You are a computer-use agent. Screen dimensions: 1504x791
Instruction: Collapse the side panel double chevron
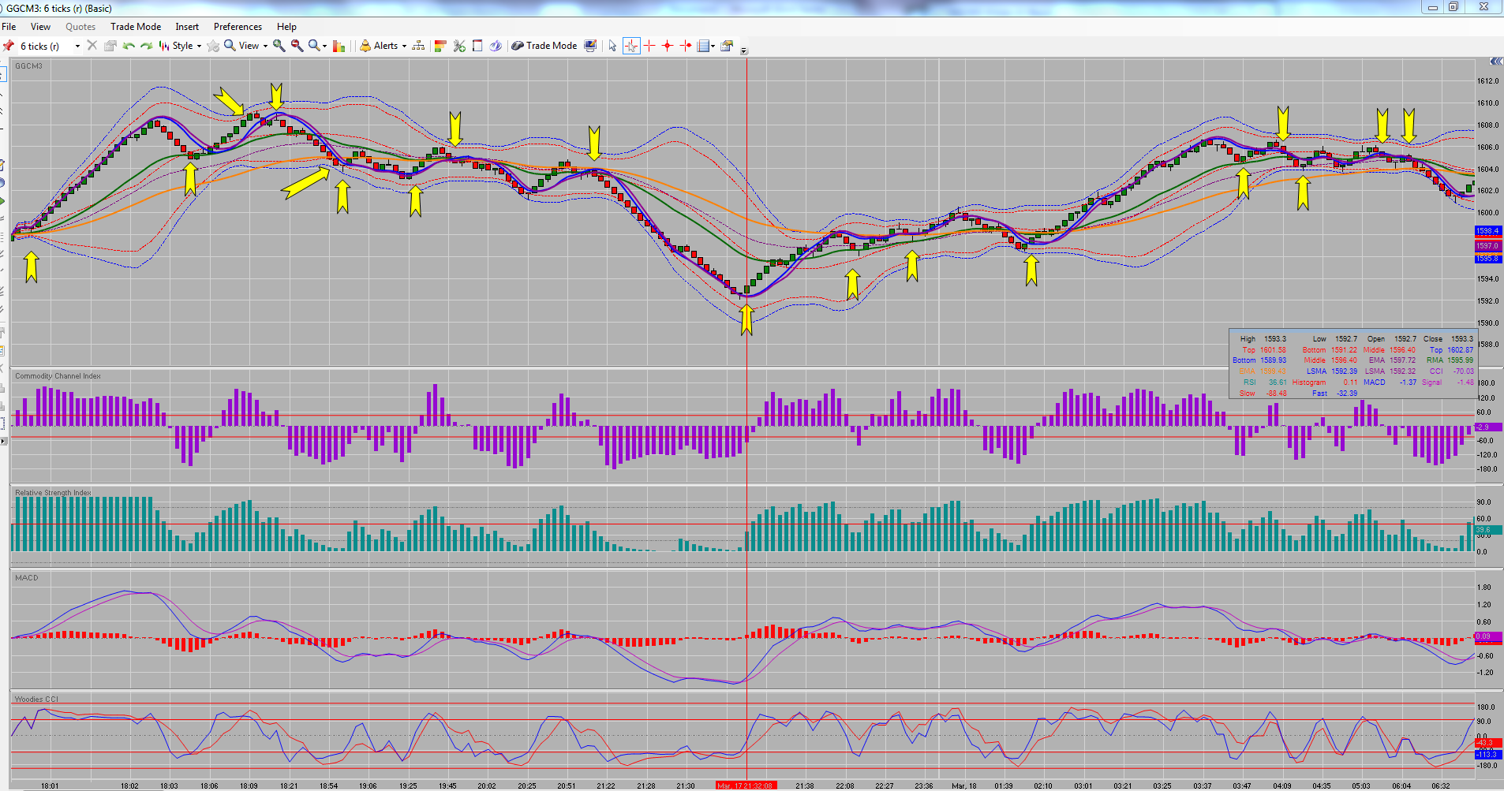point(1495,62)
